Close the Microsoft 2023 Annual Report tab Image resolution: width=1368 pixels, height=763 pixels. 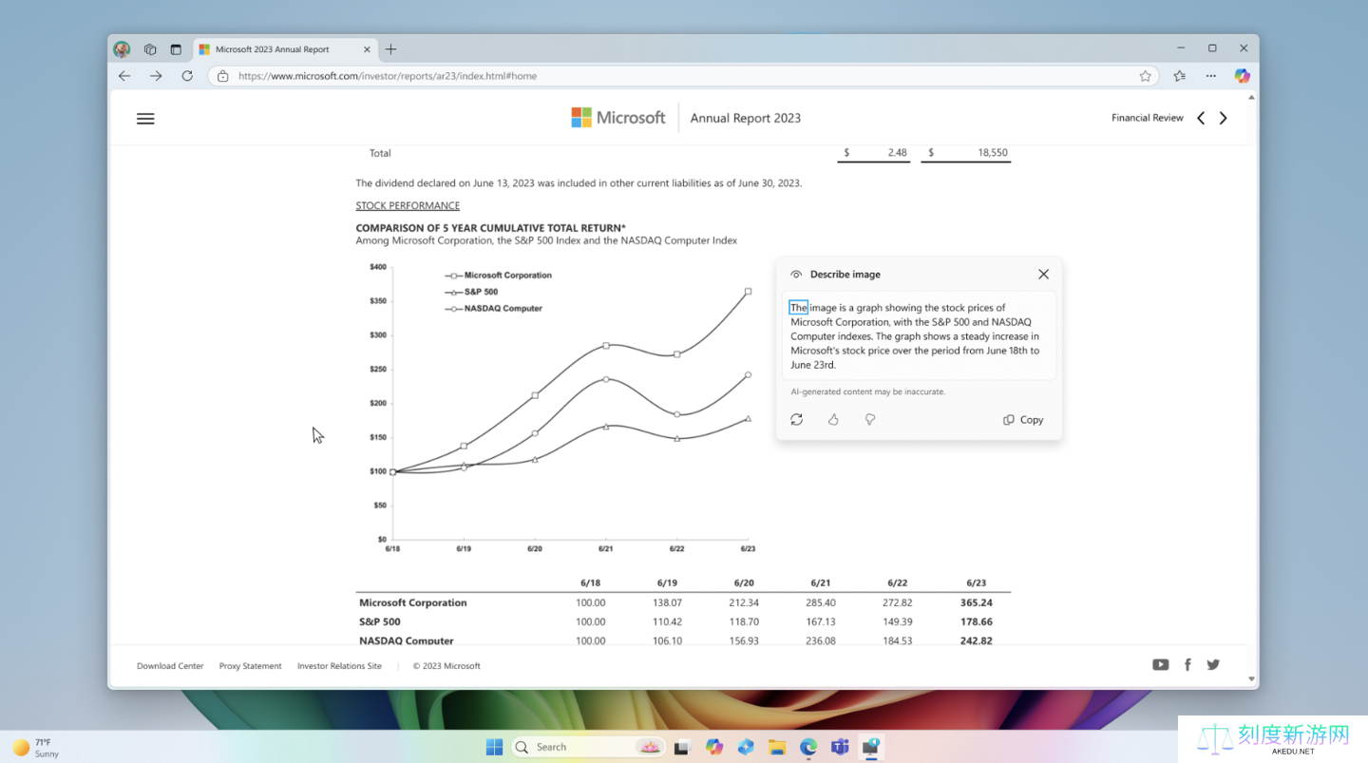[368, 49]
